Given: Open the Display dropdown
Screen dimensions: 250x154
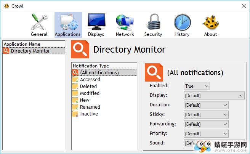Looking at the screenshot, I should point(214,96).
